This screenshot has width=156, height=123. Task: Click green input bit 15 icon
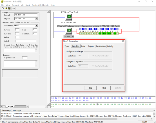[x=81, y=33]
